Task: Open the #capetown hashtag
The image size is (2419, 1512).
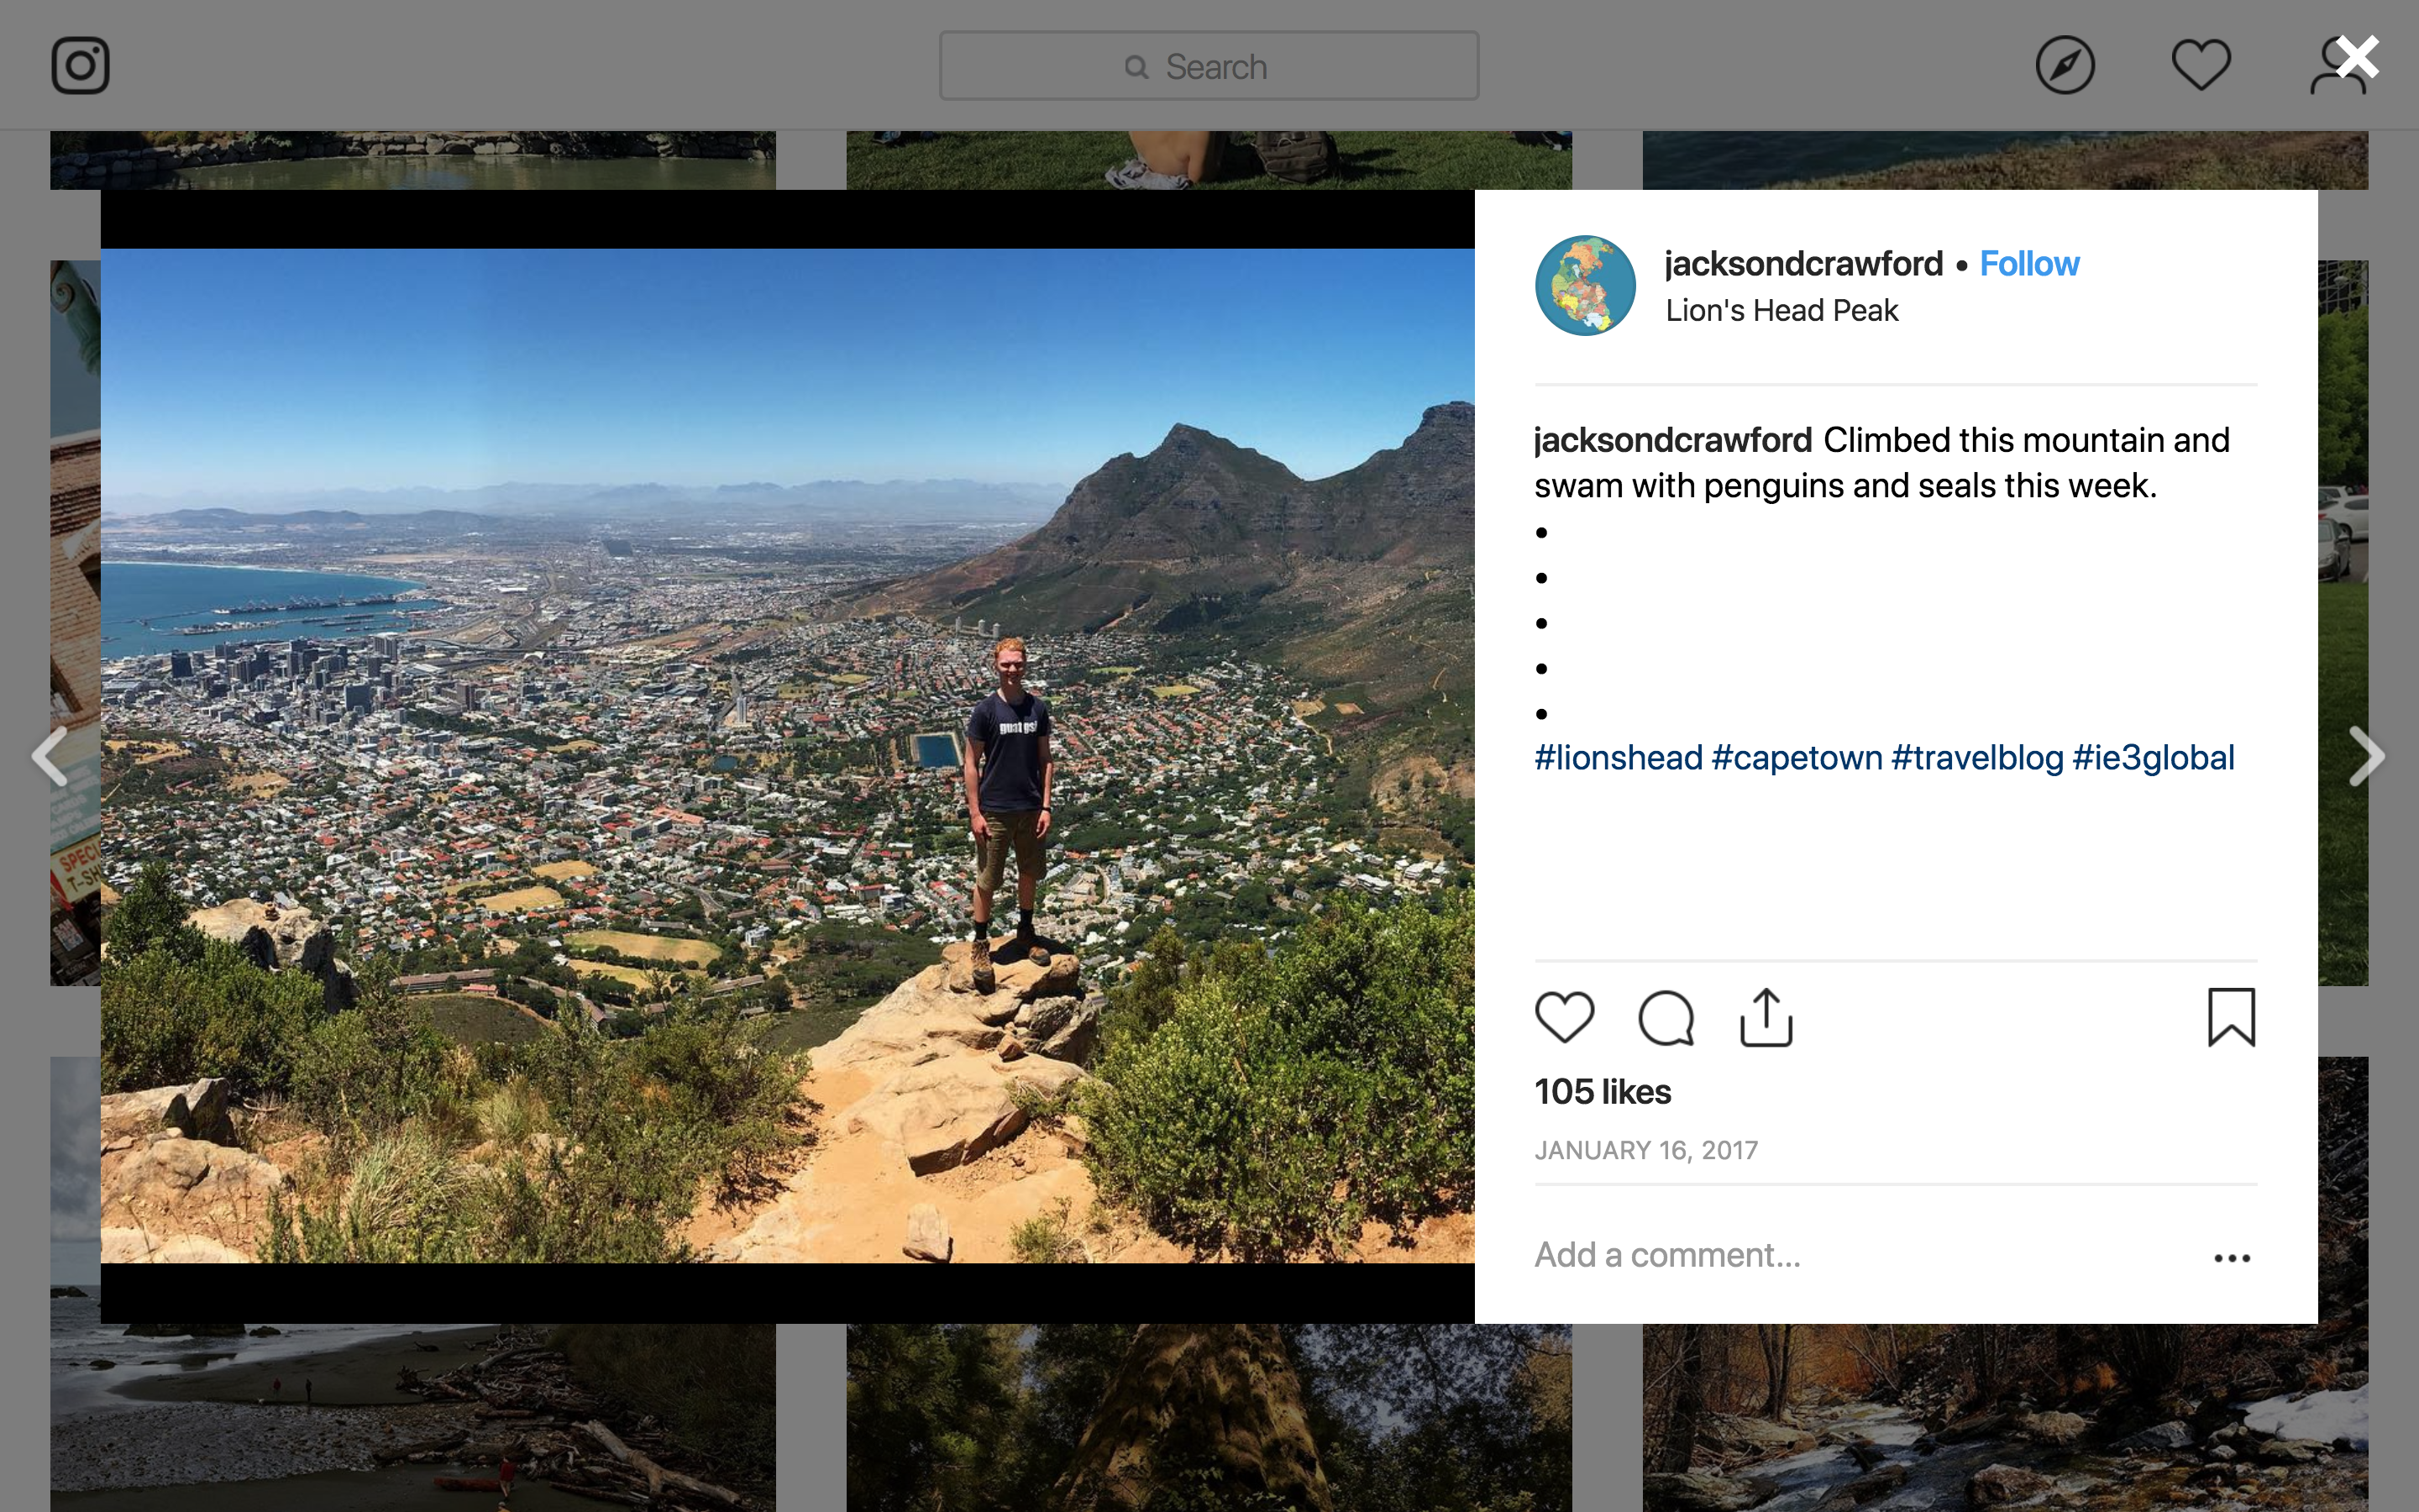Action: coord(1797,758)
